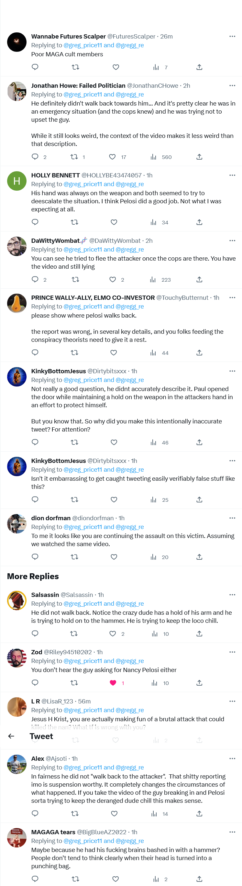Share dion dorfman's tweet
This screenshot has width=242, height=886.
coord(199,557)
